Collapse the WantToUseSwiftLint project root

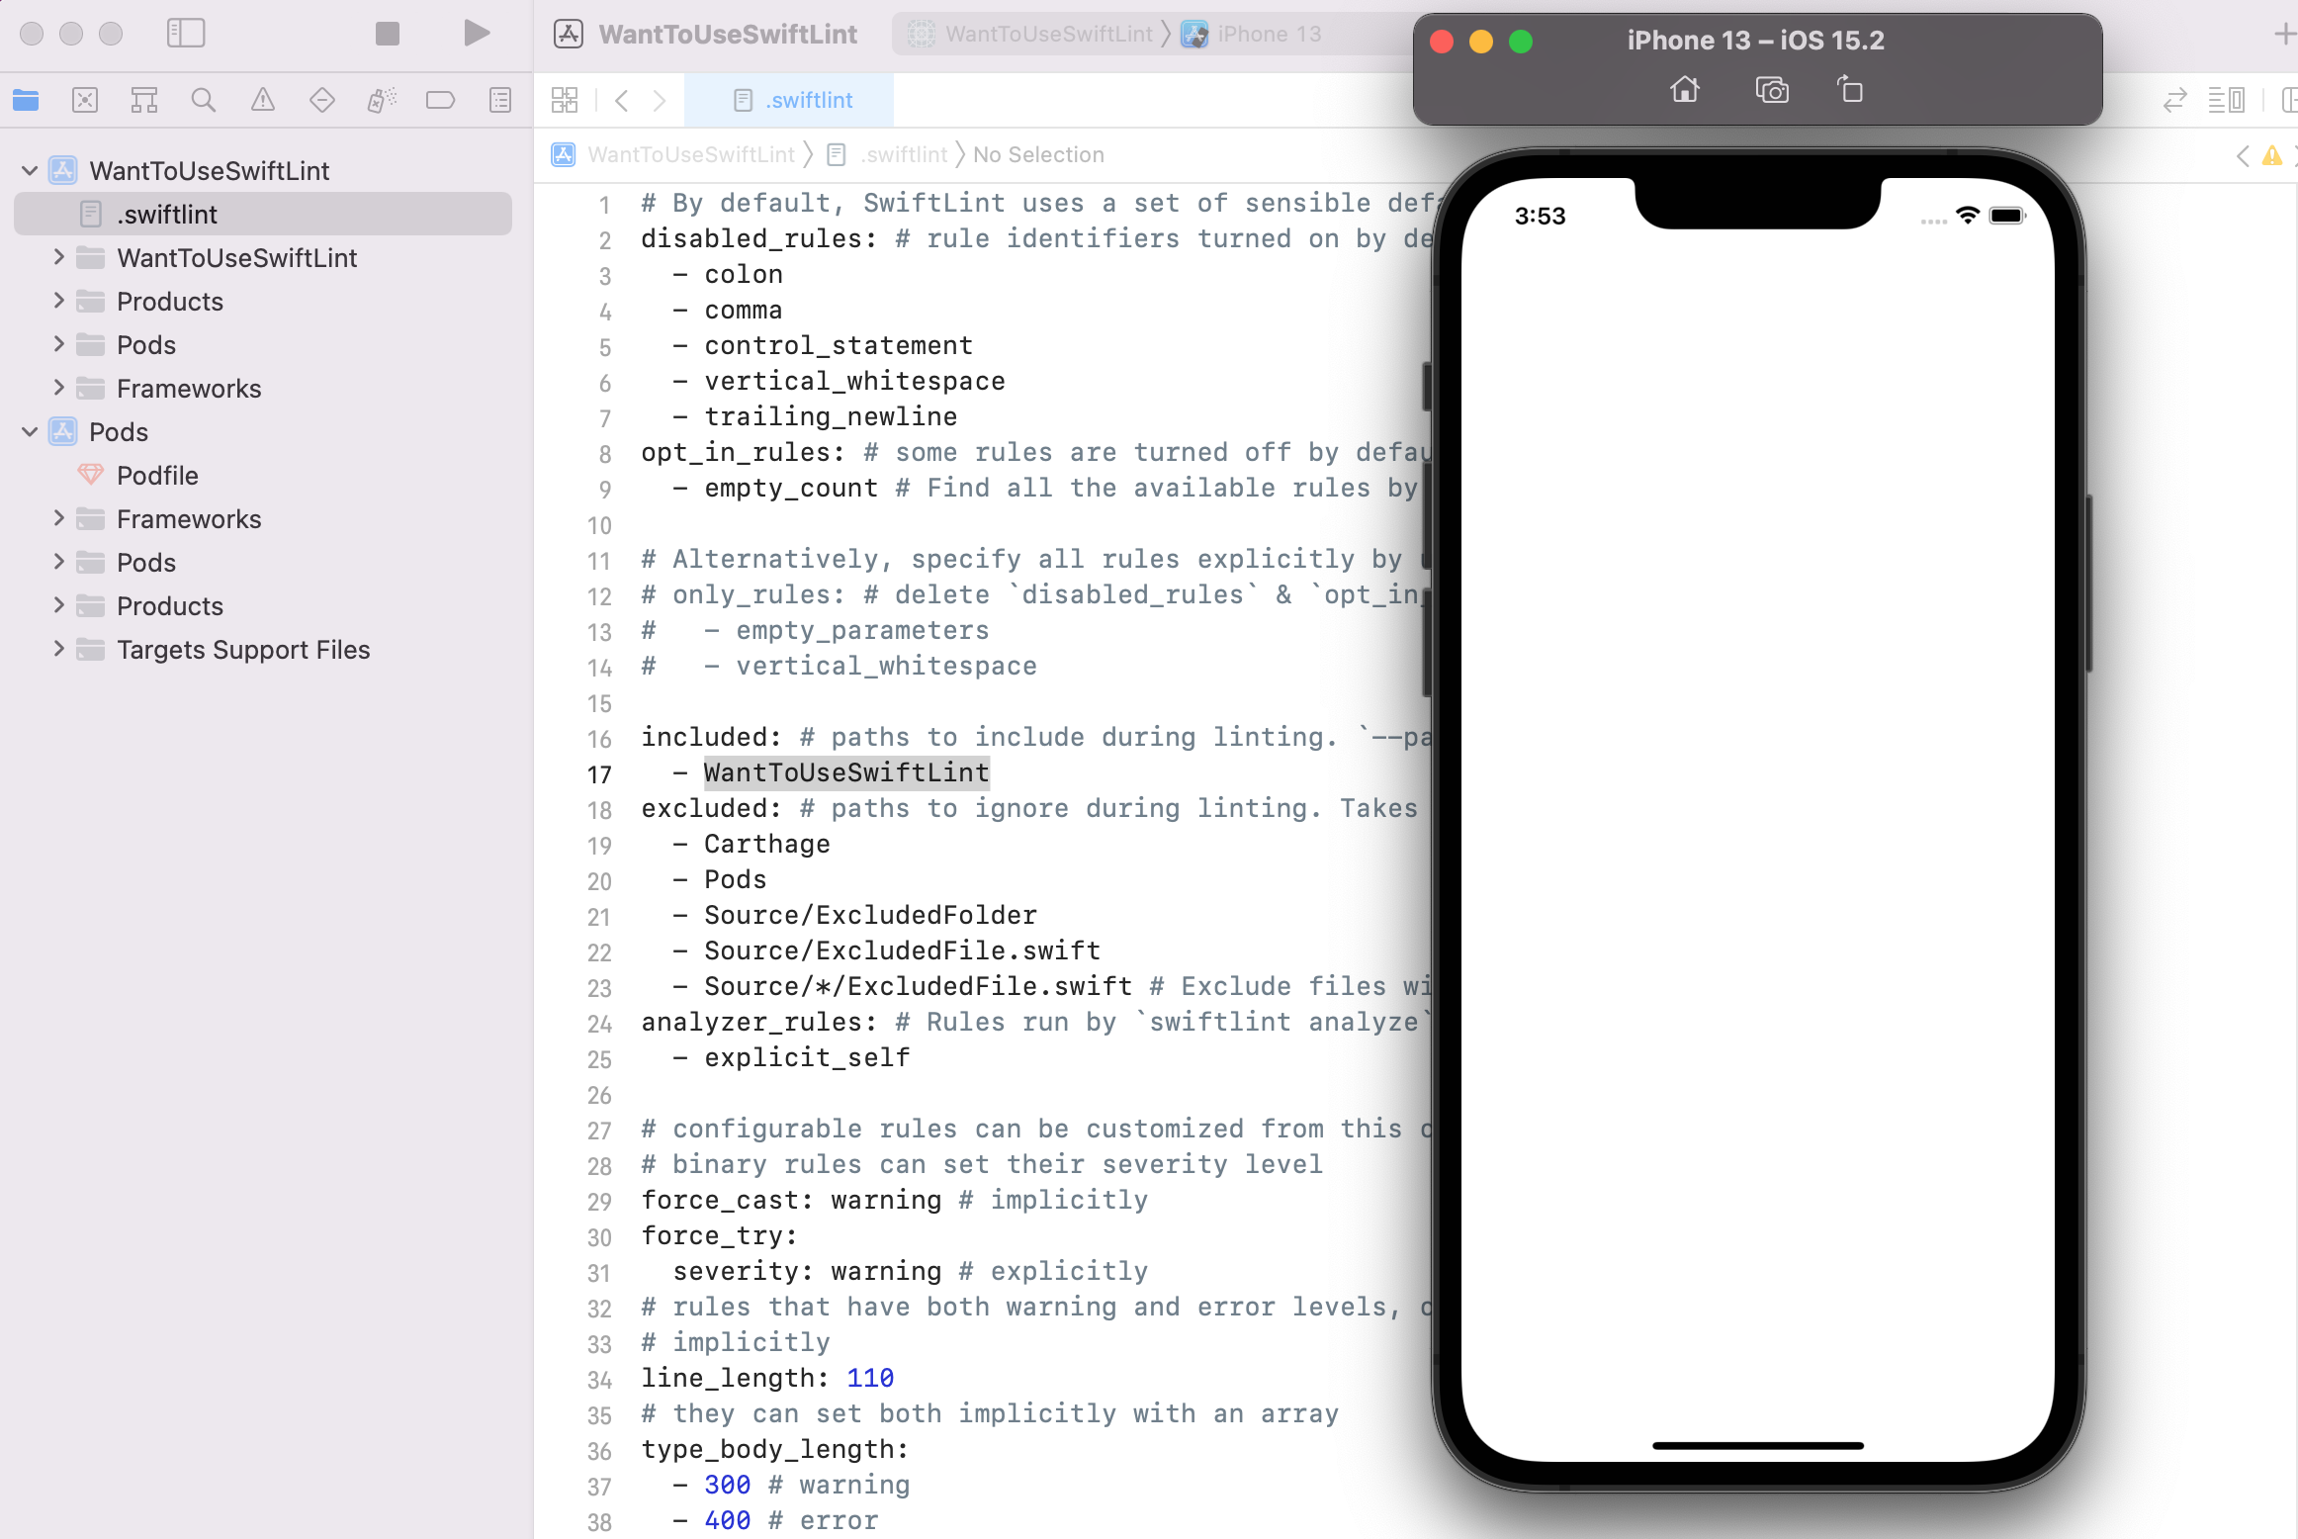[x=30, y=171]
